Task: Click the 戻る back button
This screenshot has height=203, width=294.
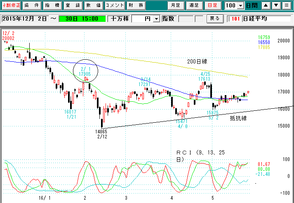Action: tap(215, 19)
